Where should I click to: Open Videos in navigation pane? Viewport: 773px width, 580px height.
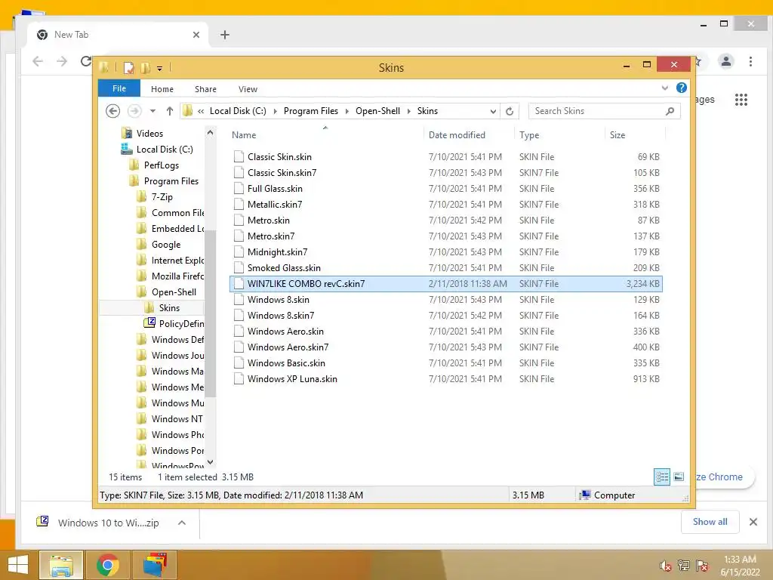point(149,133)
